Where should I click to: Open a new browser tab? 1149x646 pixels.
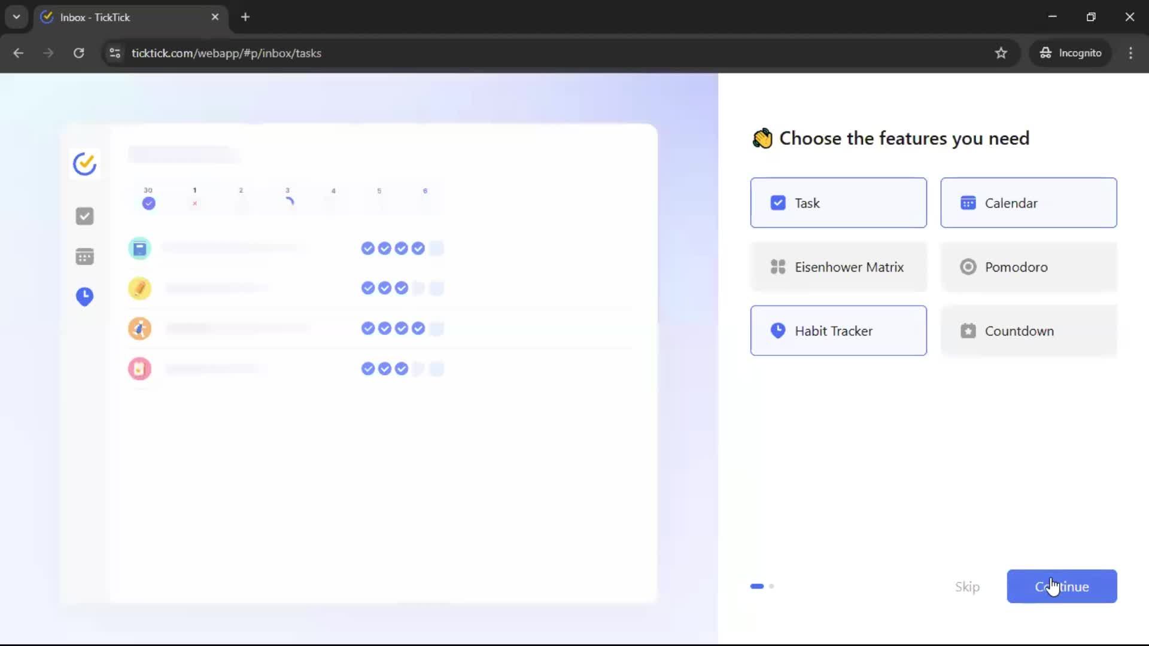tap(245, 17)
